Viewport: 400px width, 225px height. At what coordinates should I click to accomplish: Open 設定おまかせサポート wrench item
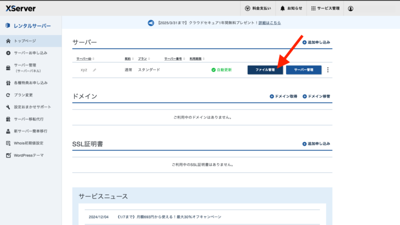30,107
